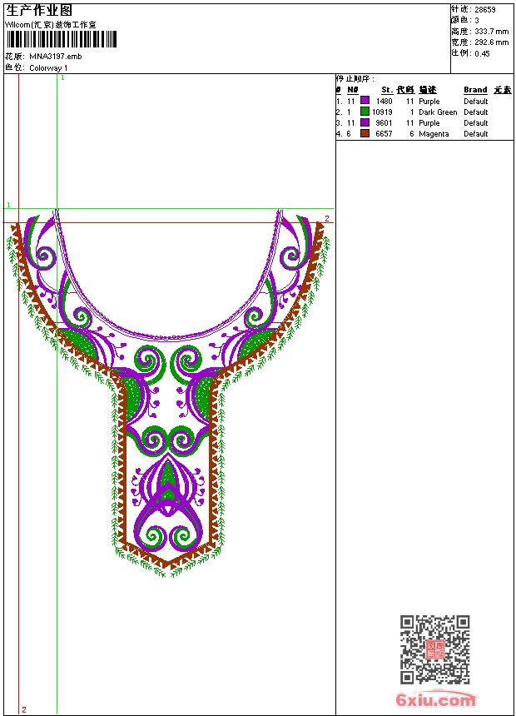Click the N# column header
Viewport: 516px width, 716px height.
pos(353,90)
